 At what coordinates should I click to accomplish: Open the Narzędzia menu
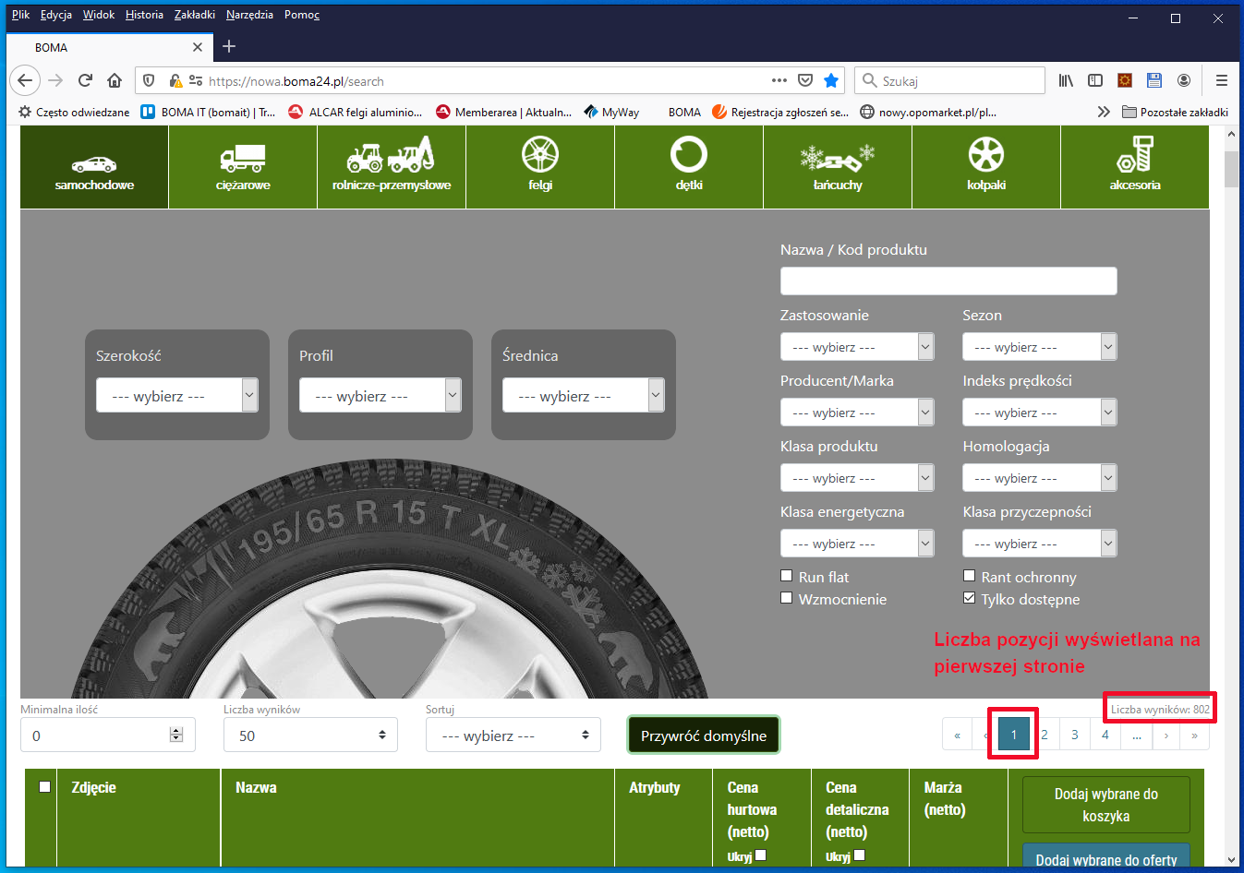(249, 15)
